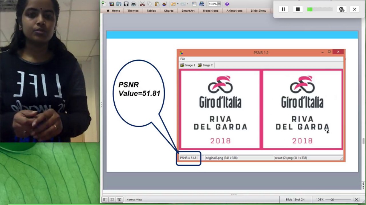Select the Format Painter brush icon
This screenshot has height=205, width=366.
pos(164,4)
